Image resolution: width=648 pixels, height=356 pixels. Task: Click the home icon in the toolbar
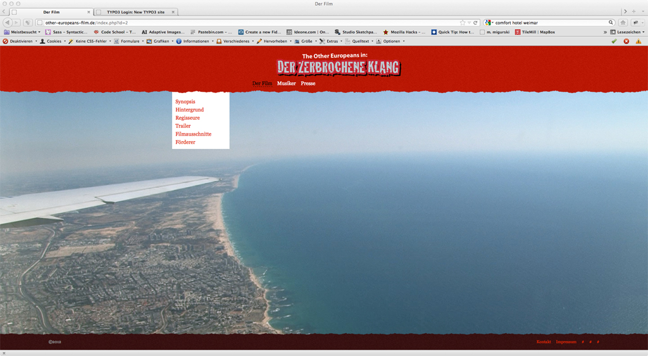coord(623,23)
